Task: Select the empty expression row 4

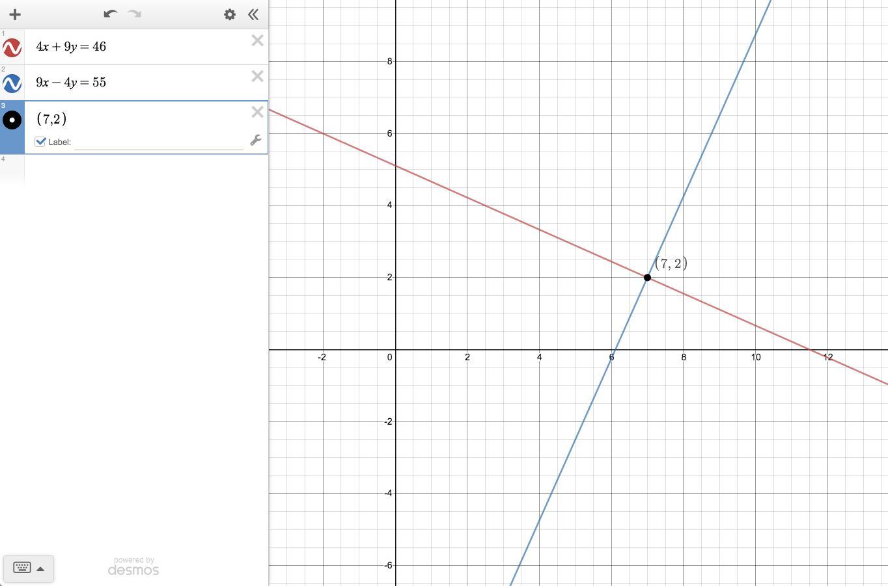Action: pos(134,170)
